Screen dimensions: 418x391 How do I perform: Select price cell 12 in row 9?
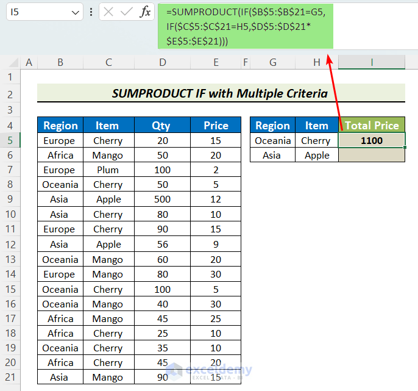pos(216,199)
